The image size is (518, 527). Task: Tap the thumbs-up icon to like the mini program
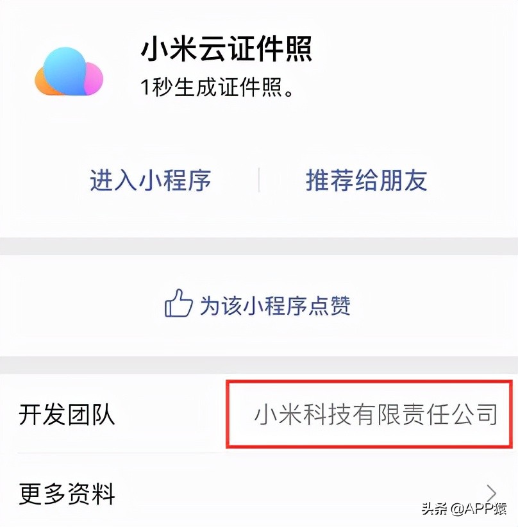coord(180,304)
